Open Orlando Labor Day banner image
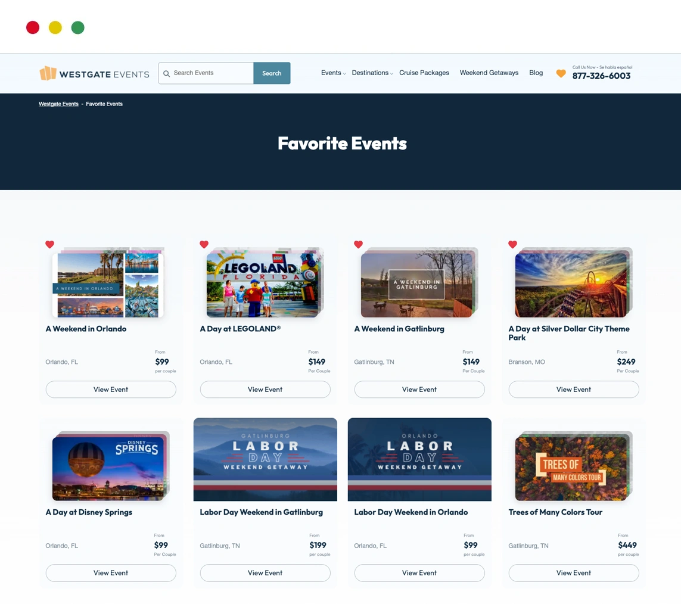Viewport: 681px width, 604px height. tap(419, 459)
